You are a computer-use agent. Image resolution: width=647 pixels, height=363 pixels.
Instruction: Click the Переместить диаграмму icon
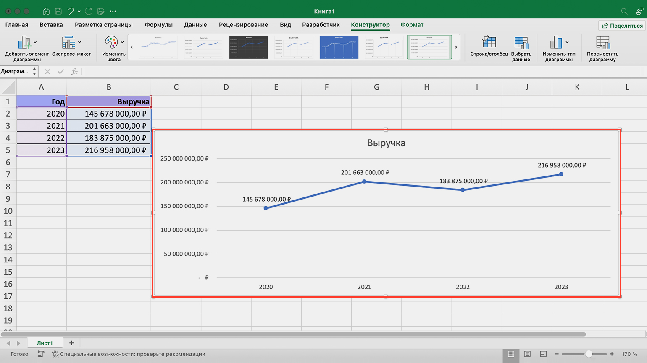pos(602,42)
